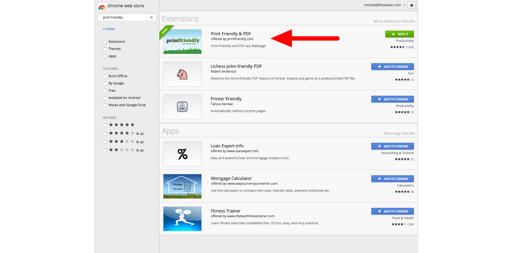The image size is (513, 253).
Task: Open the Fitness Trainer app image
Action: tap(182, 219)
